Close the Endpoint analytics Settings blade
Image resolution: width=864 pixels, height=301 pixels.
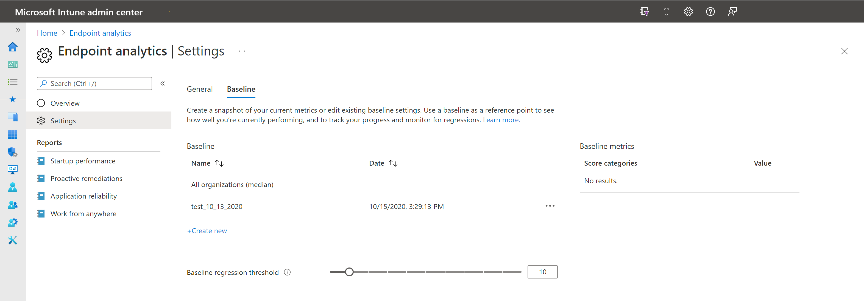tap(844, 51)
